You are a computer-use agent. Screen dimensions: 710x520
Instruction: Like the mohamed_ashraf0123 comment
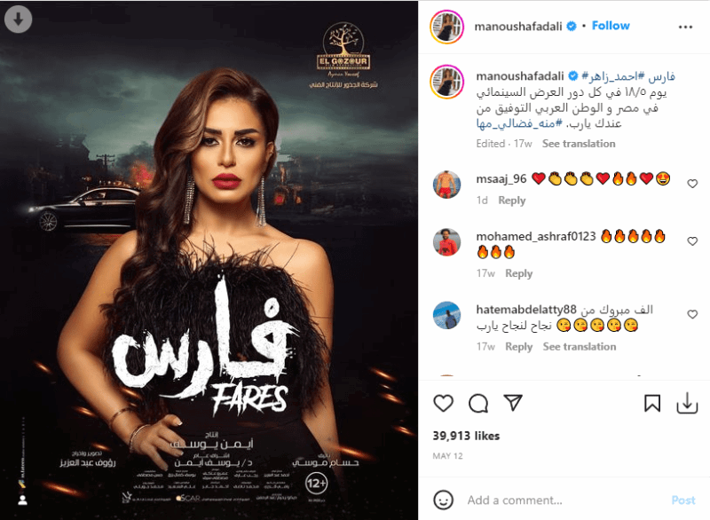(x=692, y=241)
